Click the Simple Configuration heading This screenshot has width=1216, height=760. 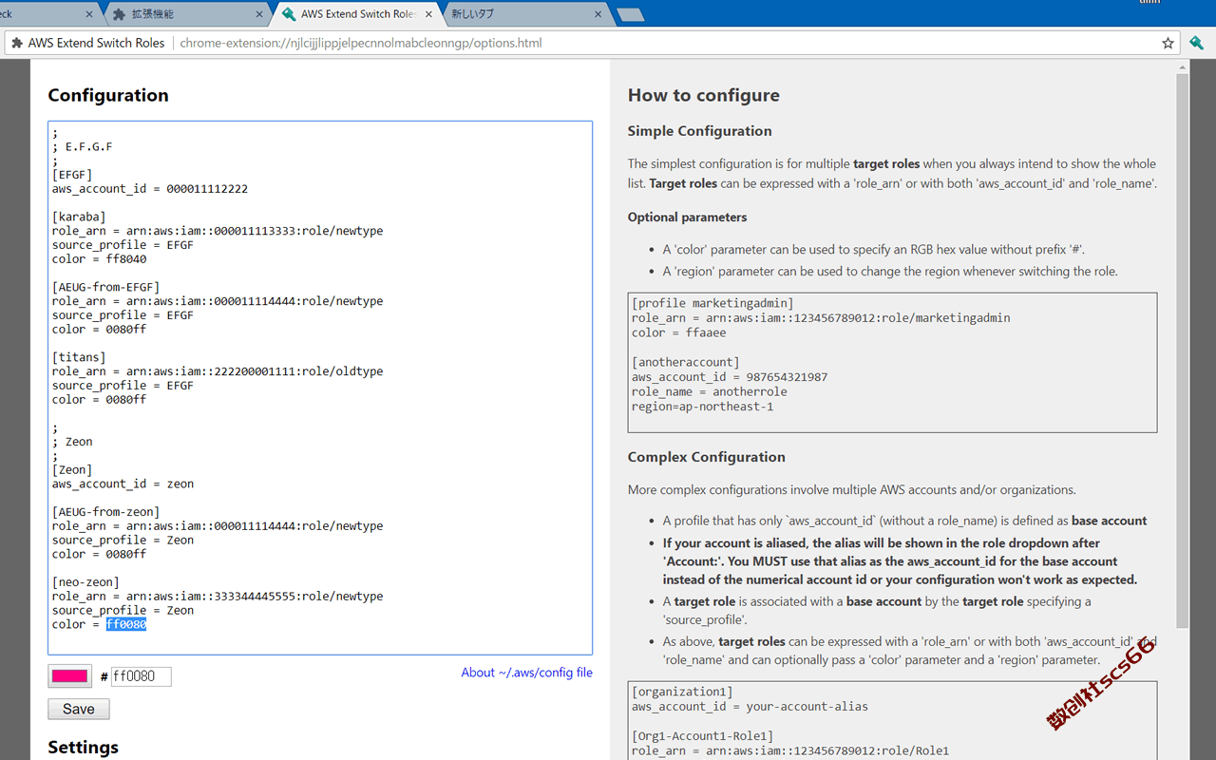coord(700,131)
